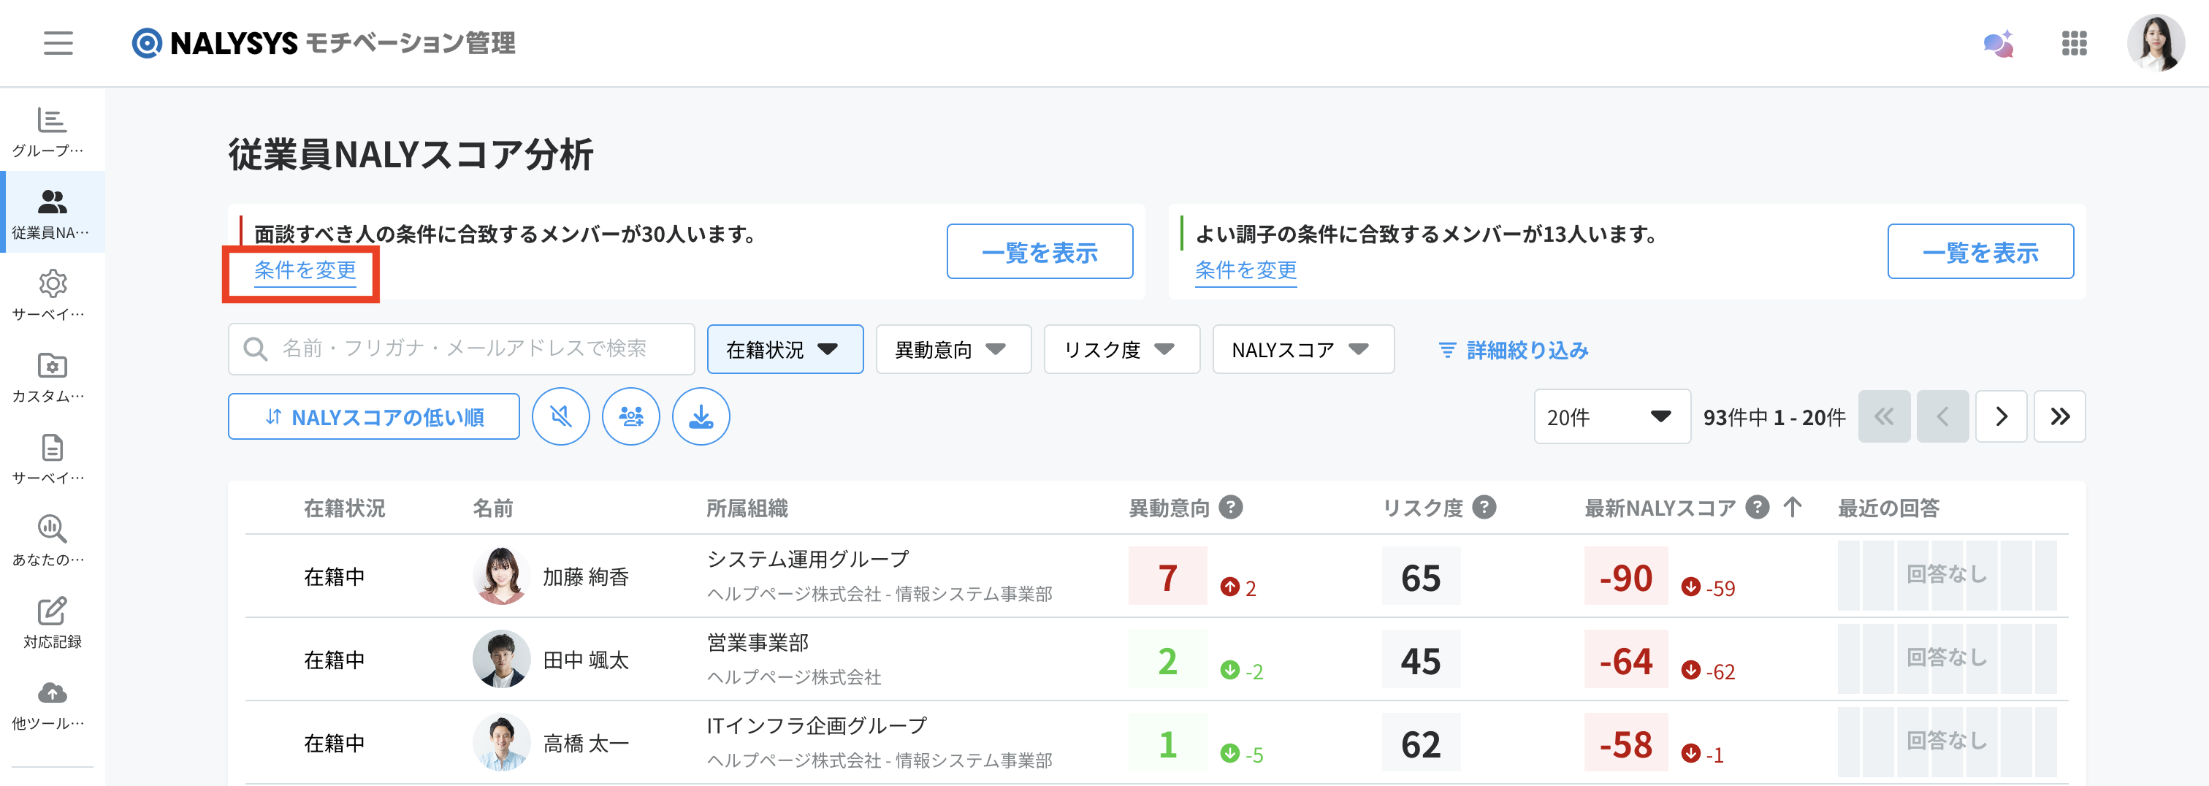Image resolution: width=2209 pixels, height=786 pixels.
Task: Select 従業員NA sidebar item
Action: click(53, 213)
